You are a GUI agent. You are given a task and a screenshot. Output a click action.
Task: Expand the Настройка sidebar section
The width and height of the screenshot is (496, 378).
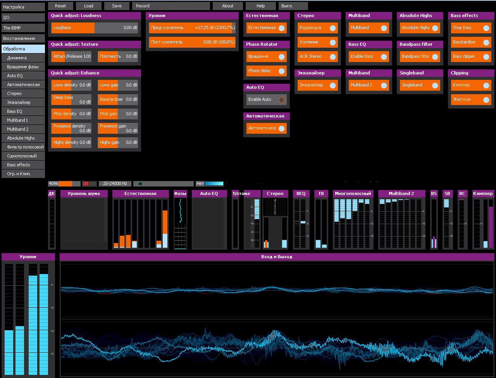tap(22, 7)
